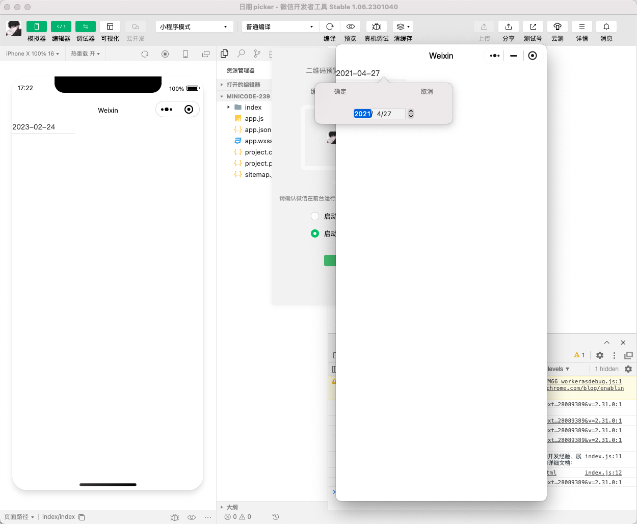This screenshot has width=637, height=524.
Task: Open the 普通编译 compile mode dropdown
Action: click(280, 27)
